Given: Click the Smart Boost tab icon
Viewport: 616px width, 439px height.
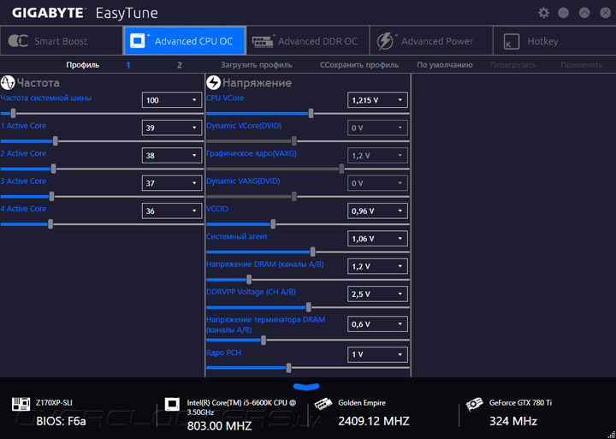Looking at the screenshot, I should coord(18,41).
